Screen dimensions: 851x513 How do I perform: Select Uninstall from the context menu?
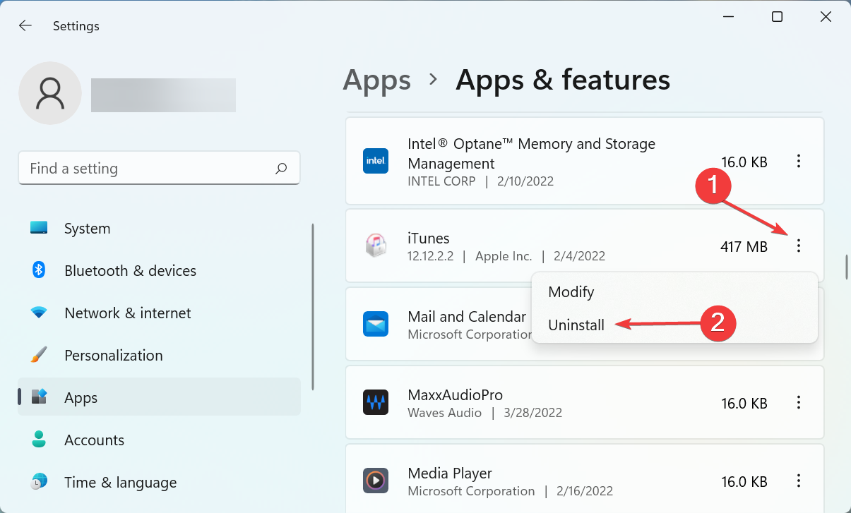click(x=576, y=325)
